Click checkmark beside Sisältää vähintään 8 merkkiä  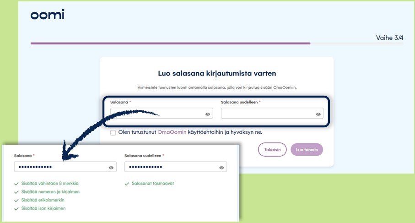tap(16, 184)
